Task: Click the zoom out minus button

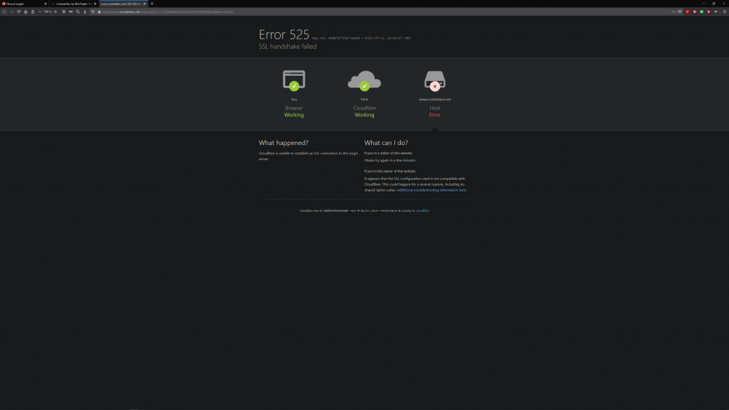Action: coord(39,12)
